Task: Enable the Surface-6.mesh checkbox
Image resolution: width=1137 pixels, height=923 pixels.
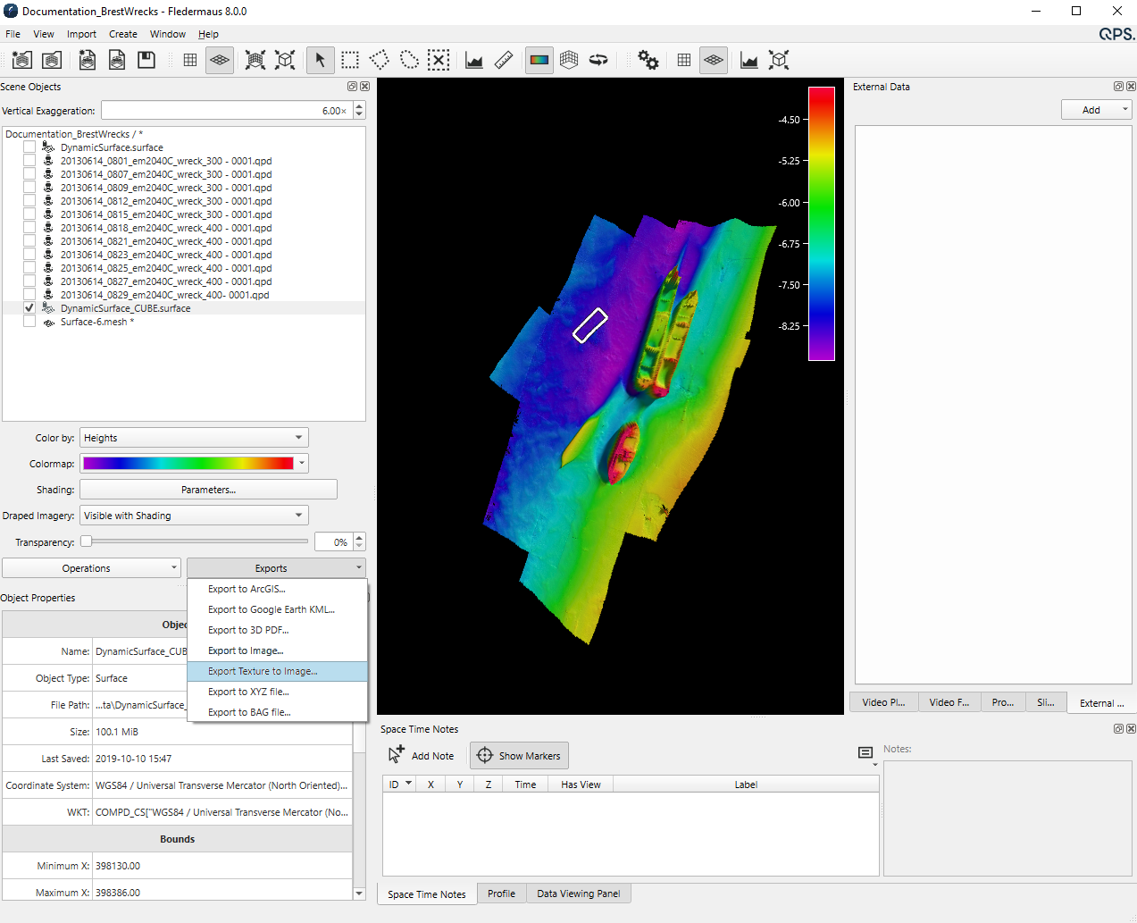Action: pyautogui.click(x=29, y=322)
